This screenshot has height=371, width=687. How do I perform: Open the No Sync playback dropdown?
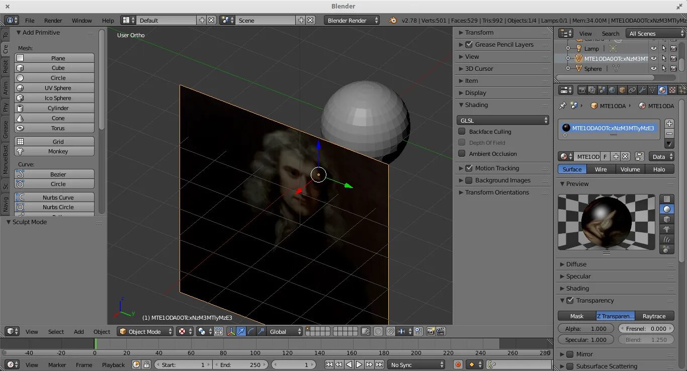[x=416, y=364]
